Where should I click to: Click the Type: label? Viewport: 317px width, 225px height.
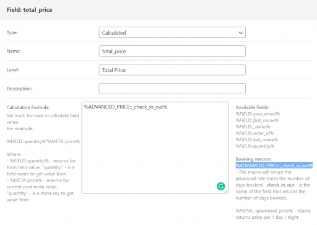click(12, 33)
